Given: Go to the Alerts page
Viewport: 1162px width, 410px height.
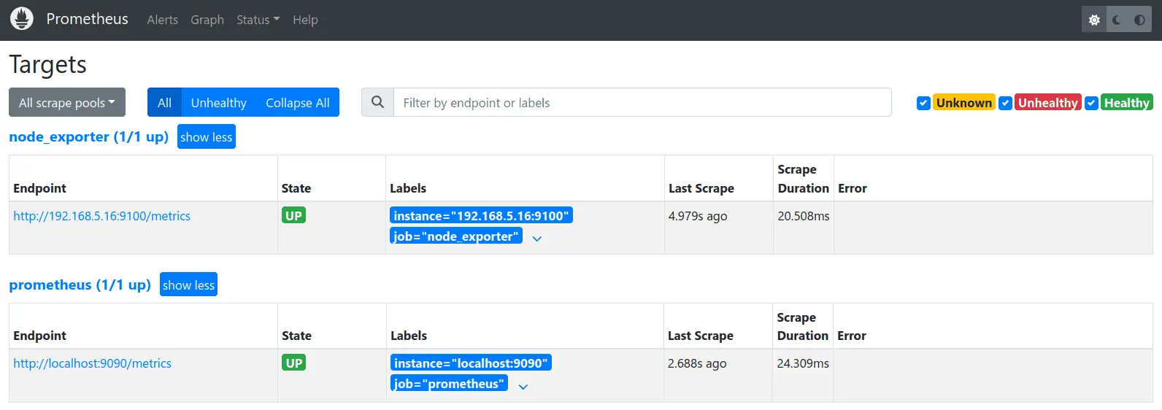Looking at the screenshot, I should pos(162,20).
